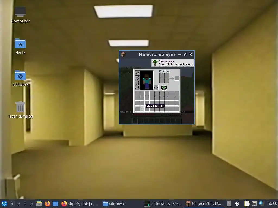This screenshot has height=208, width=278.
Task: Open the clipboard manager tray icon
Action: (247, 204)
